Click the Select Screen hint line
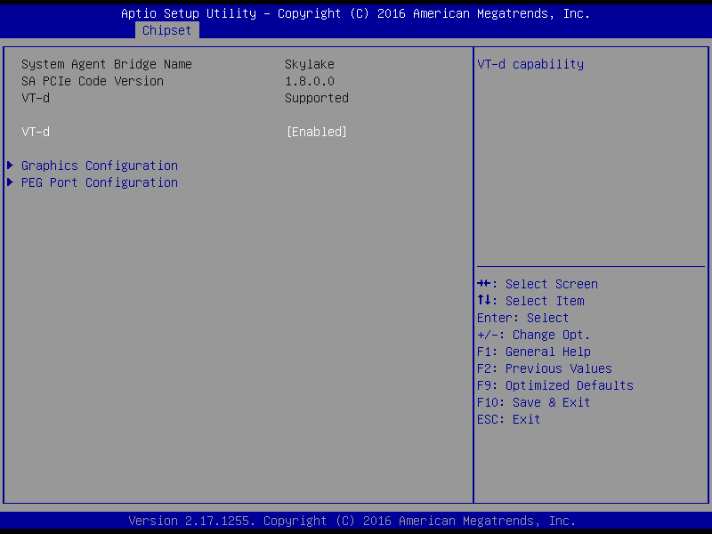Viewport: 712px width, 534px height. (x=538, y=284)
